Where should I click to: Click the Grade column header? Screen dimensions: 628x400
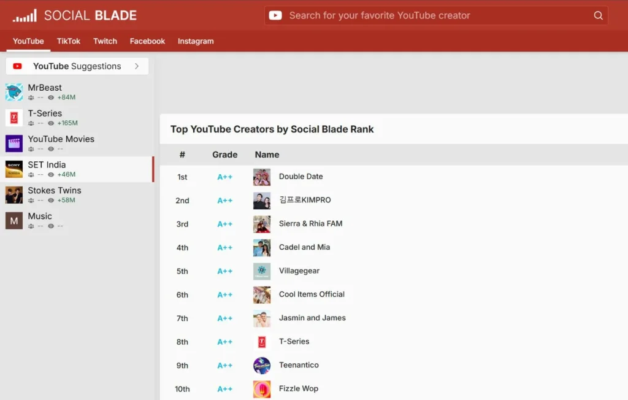point(224,155)
